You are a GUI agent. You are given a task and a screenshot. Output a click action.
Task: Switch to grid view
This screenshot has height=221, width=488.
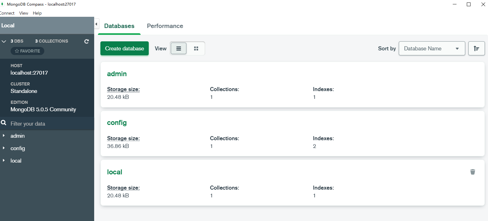tap(196, 48)
